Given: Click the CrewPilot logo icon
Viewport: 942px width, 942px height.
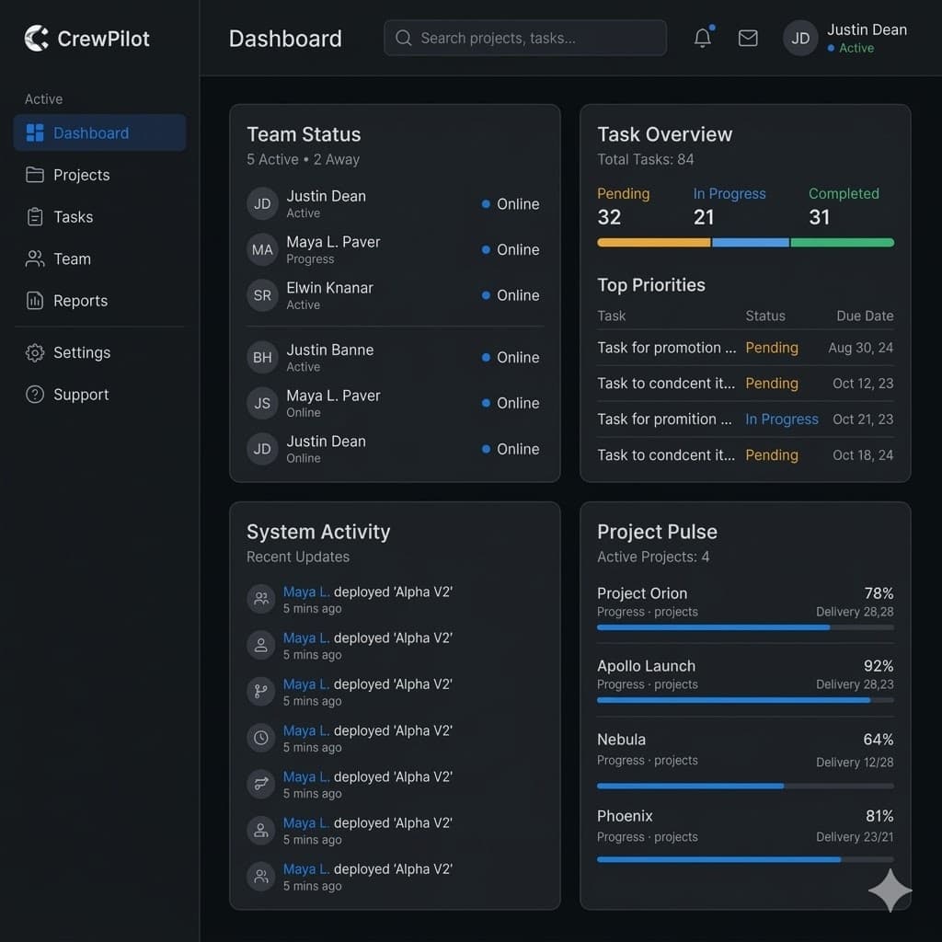Looking at the screenshot, I should pos(35,38).
